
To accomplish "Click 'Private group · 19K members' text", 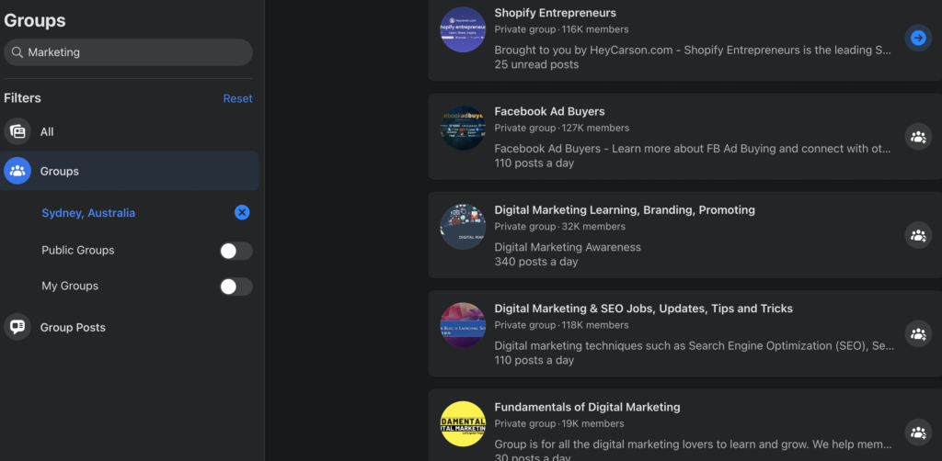I will click(559, 424).
